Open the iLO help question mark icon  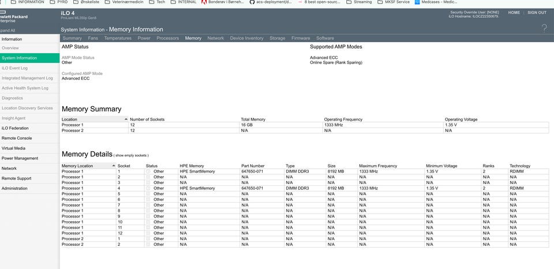(544, 28)
